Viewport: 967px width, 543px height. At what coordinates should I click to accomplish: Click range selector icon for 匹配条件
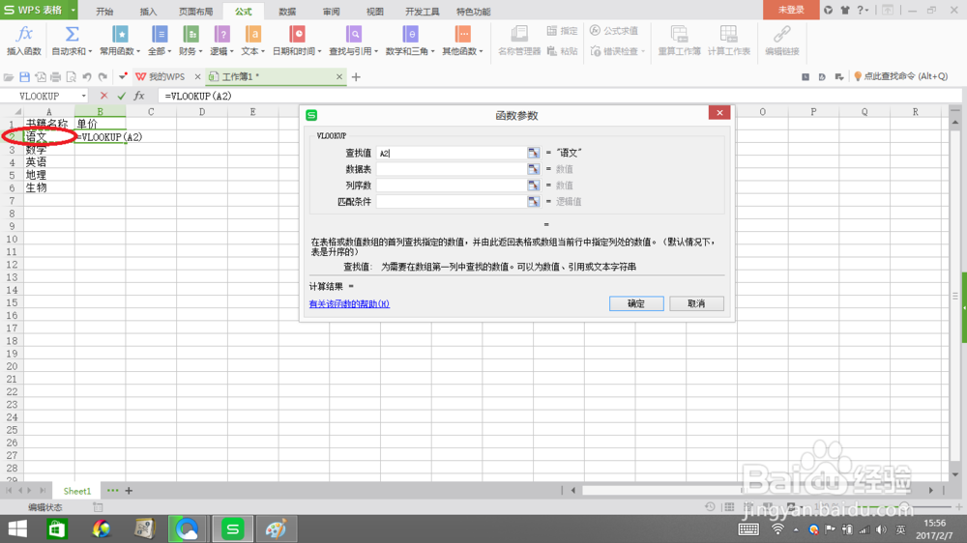(x=534, y=202)
